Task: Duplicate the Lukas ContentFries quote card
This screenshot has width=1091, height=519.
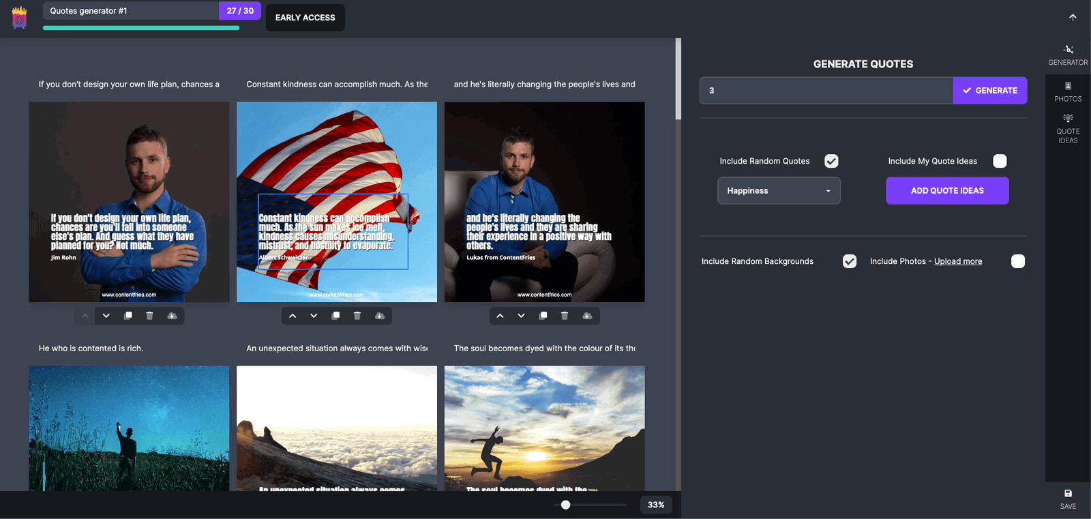Action: click(543, 316)
